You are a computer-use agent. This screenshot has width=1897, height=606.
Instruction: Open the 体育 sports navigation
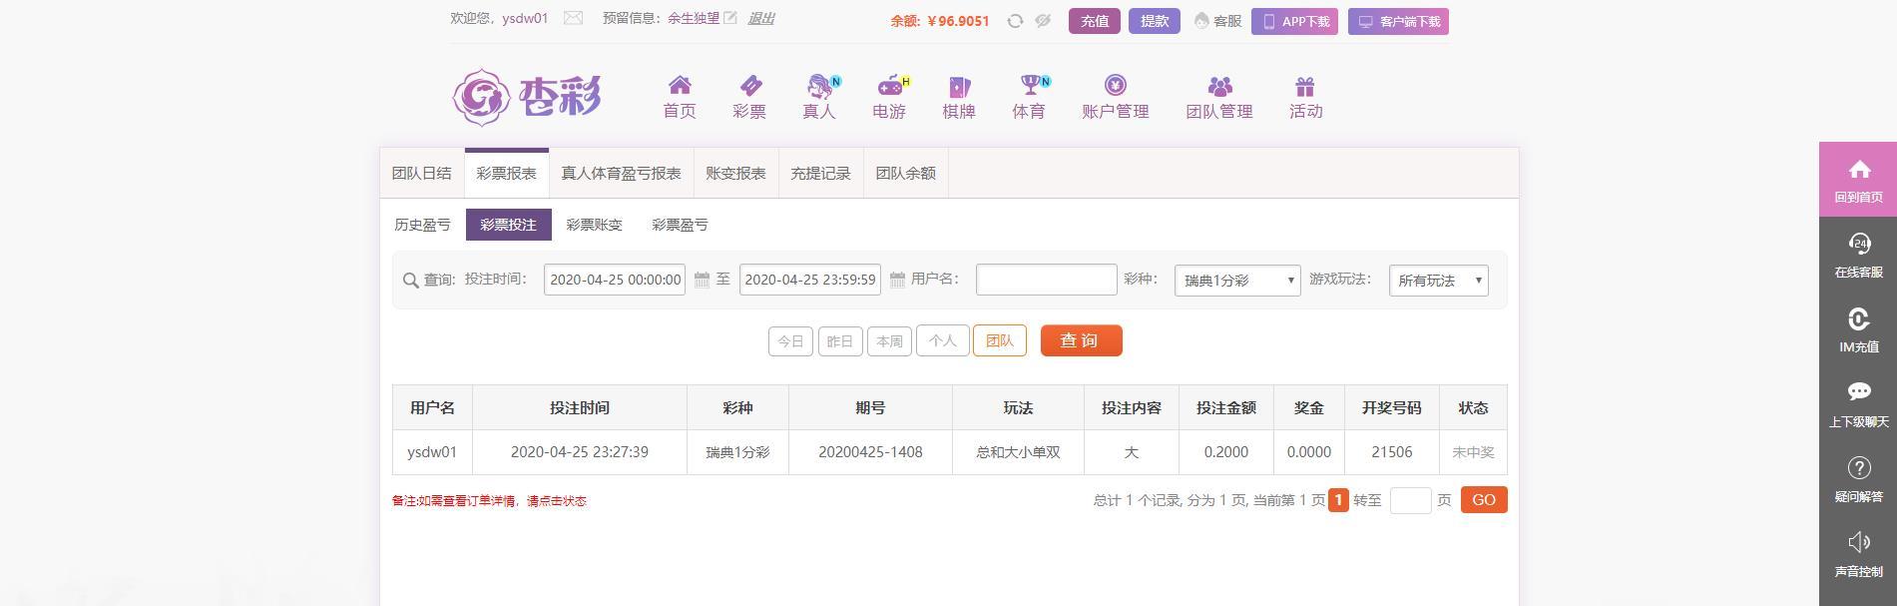(1029, 98)
